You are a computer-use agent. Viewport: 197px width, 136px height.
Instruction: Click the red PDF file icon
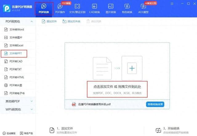point(74,104)
